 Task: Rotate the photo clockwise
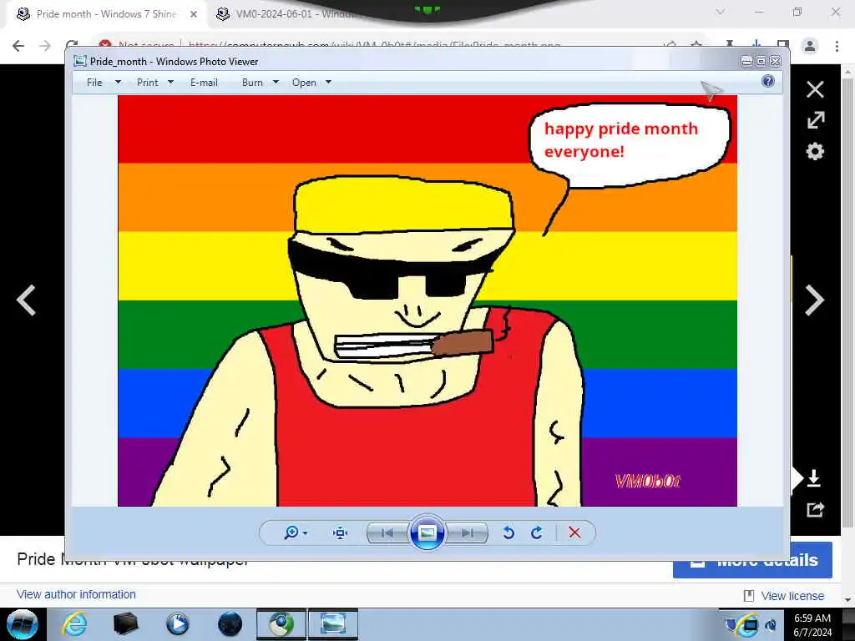click(537, 532)
